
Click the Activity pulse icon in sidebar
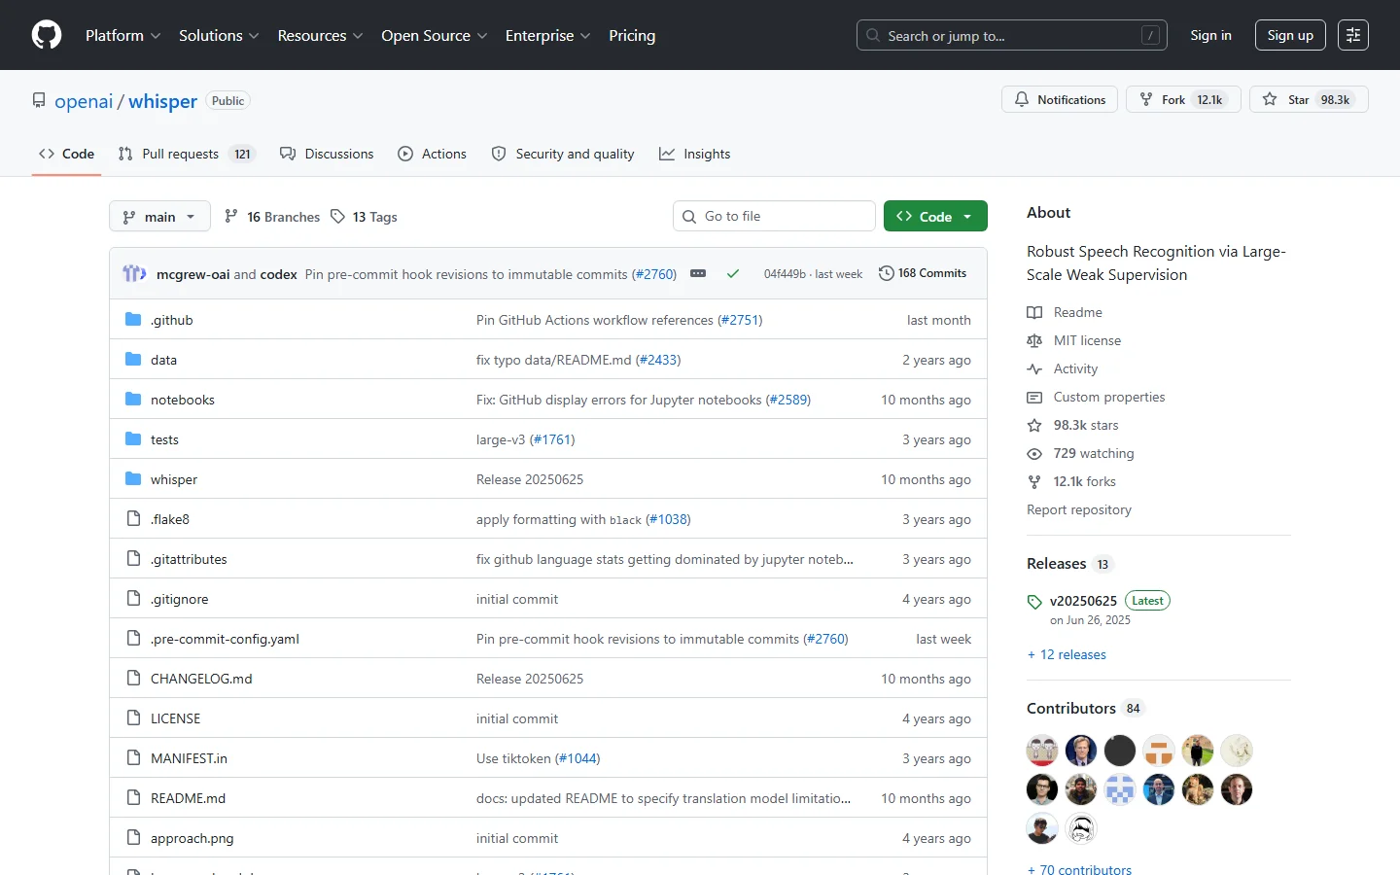[x=1034, y=368]
